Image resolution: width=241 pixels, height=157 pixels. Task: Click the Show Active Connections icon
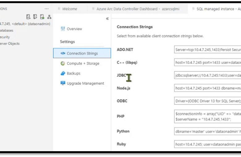(42, 17)
